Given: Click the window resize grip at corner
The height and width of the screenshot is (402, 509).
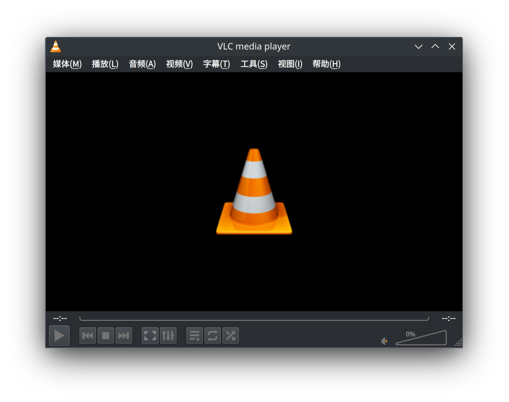Looking at the screenshot, I should click(x=458, y=343).
